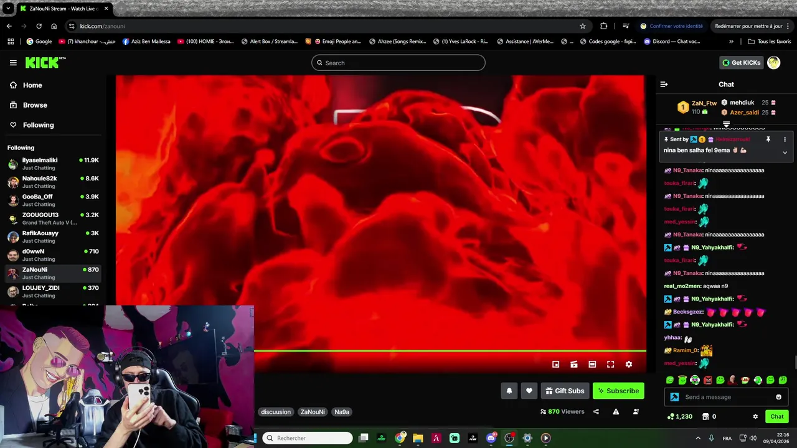Open Chrome media control icon
The width and height of the screenshot is (797, 448).
625,26
